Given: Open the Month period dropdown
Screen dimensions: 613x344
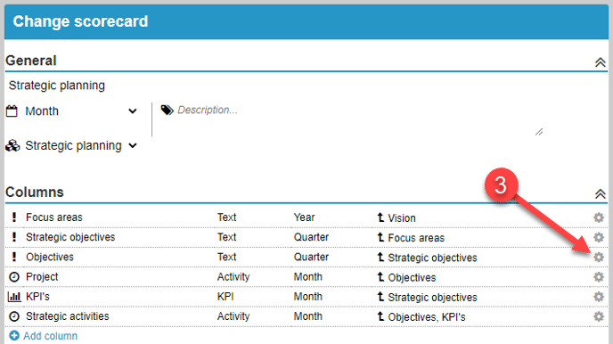Looking at the screenshot, I should tap(72, 111).
